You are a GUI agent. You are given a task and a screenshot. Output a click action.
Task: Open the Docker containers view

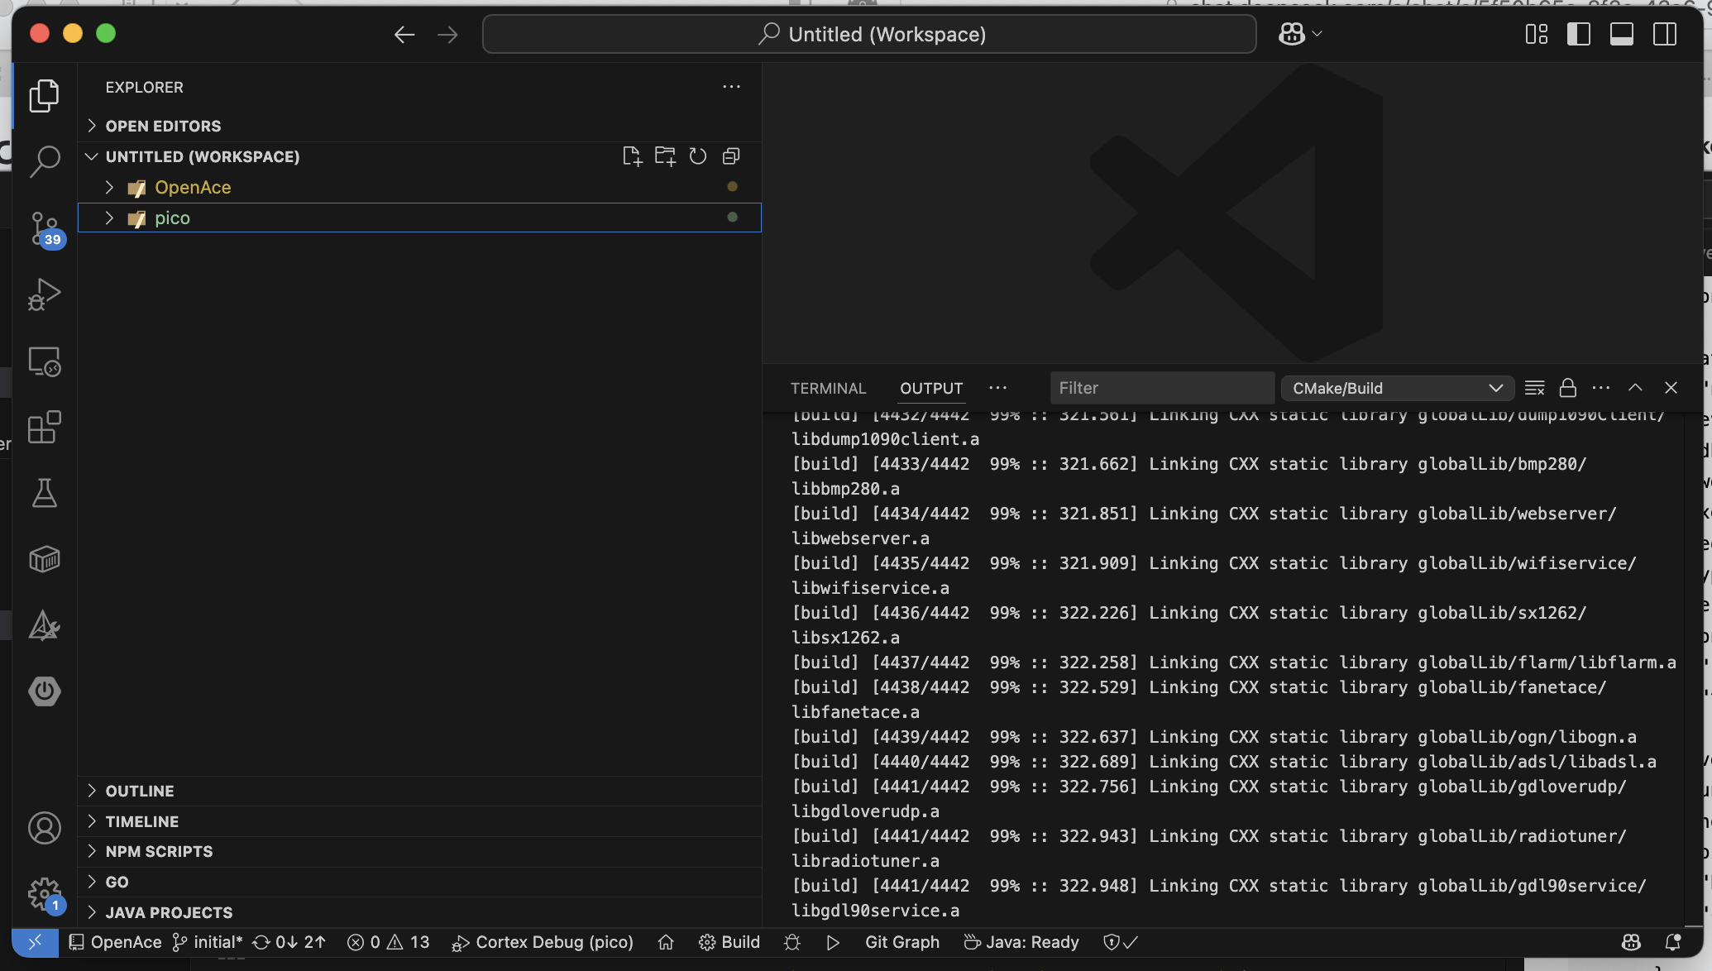tap(45, 560)
